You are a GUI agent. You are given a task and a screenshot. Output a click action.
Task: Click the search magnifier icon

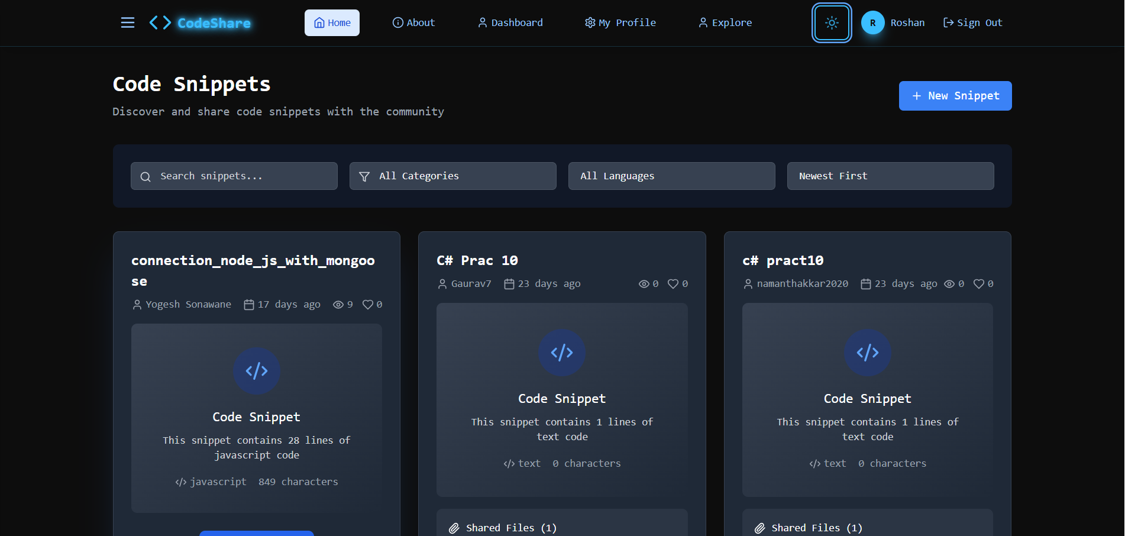[x=146, y=176]
